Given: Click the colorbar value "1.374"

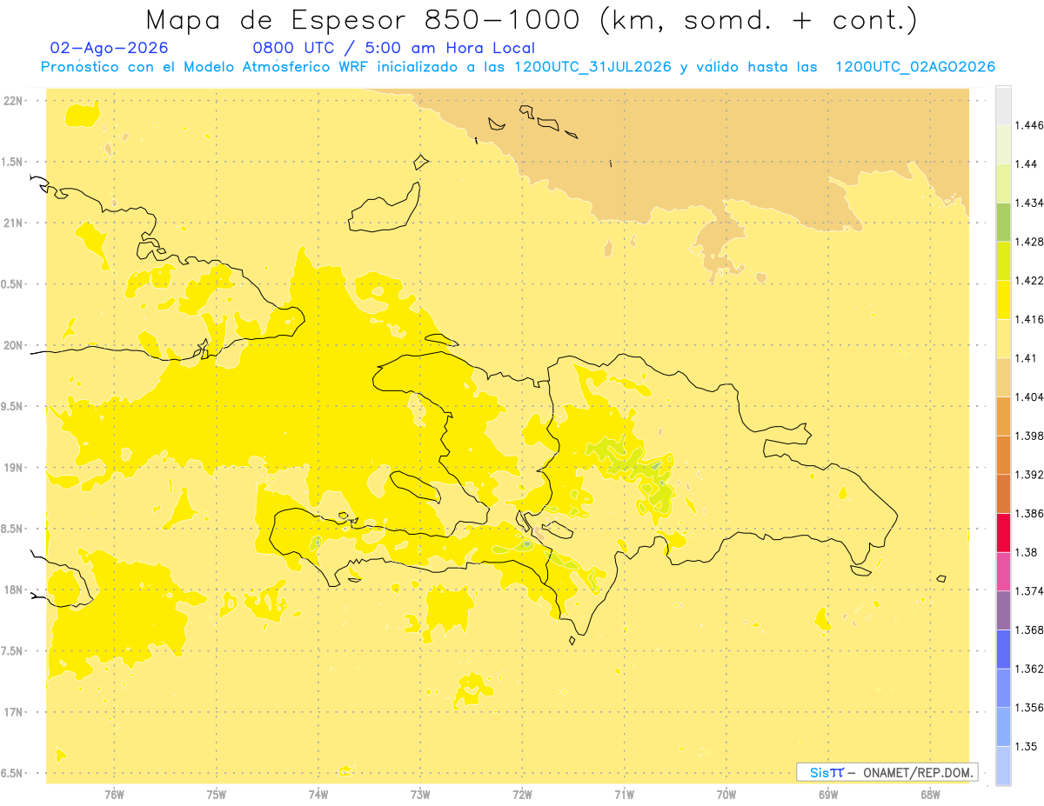Looking at the screenshot, I should [x=1030, y=591].
